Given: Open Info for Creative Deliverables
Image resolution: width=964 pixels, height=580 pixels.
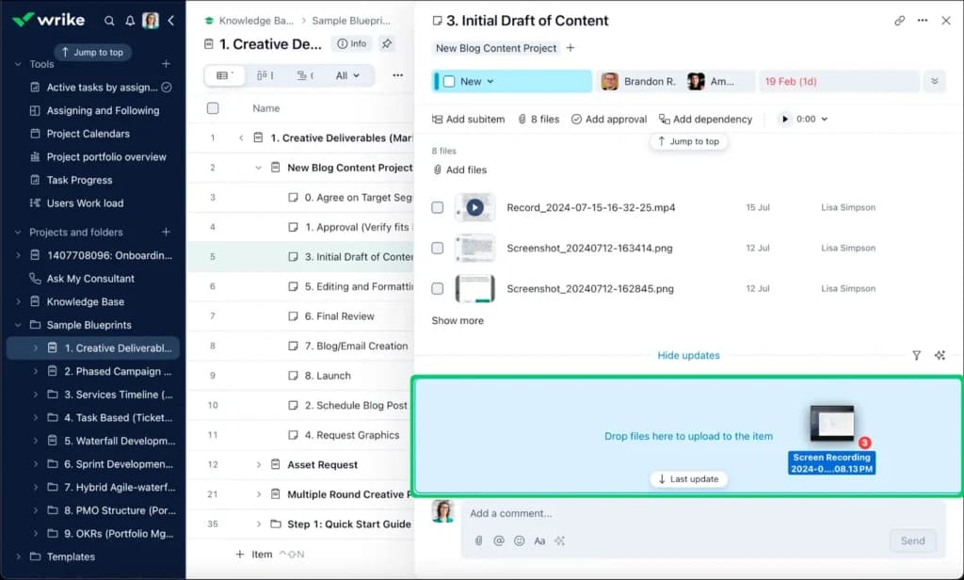Looking at the screenshot, I should click(x=352, y=43).
